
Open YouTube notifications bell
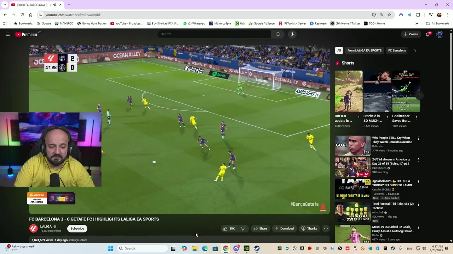428,34
